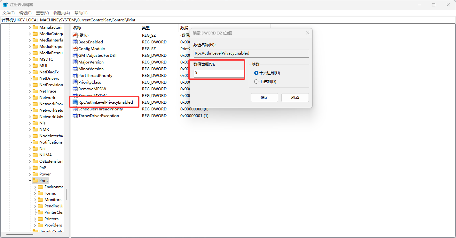Click the 确定 button
The width and height of the screenshot is (456, 238).
(x=264, y=98)
